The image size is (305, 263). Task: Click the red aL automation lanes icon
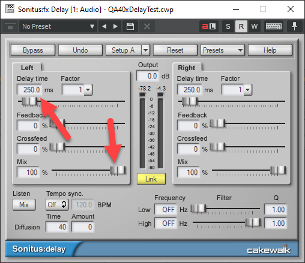pos(209,26)
